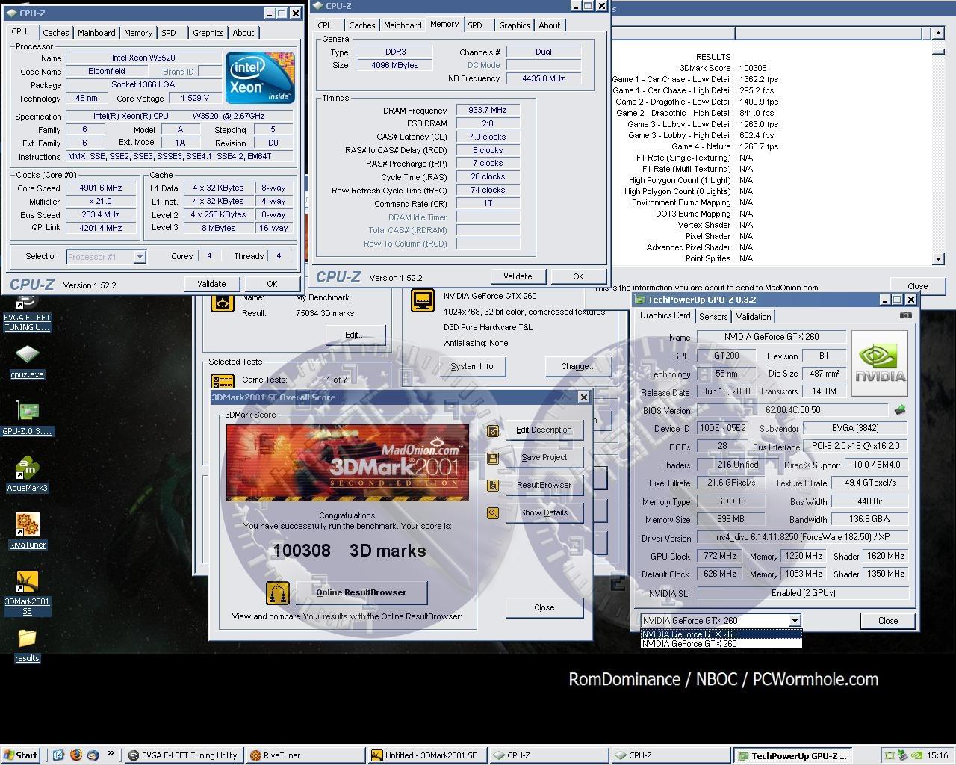Click Close button in GPU-Z window

[x=888, y=621]
